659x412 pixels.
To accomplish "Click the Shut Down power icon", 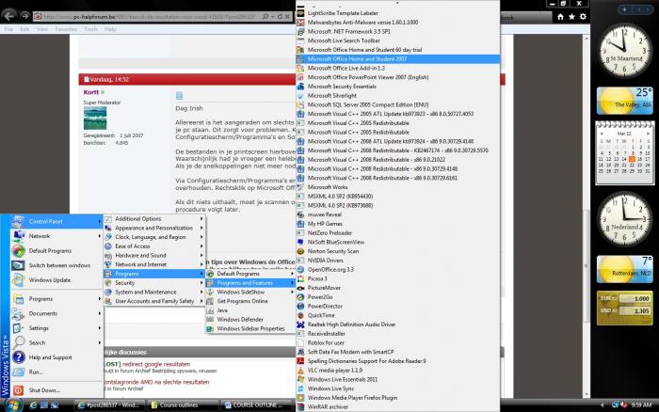I will [x=18, y=390].
